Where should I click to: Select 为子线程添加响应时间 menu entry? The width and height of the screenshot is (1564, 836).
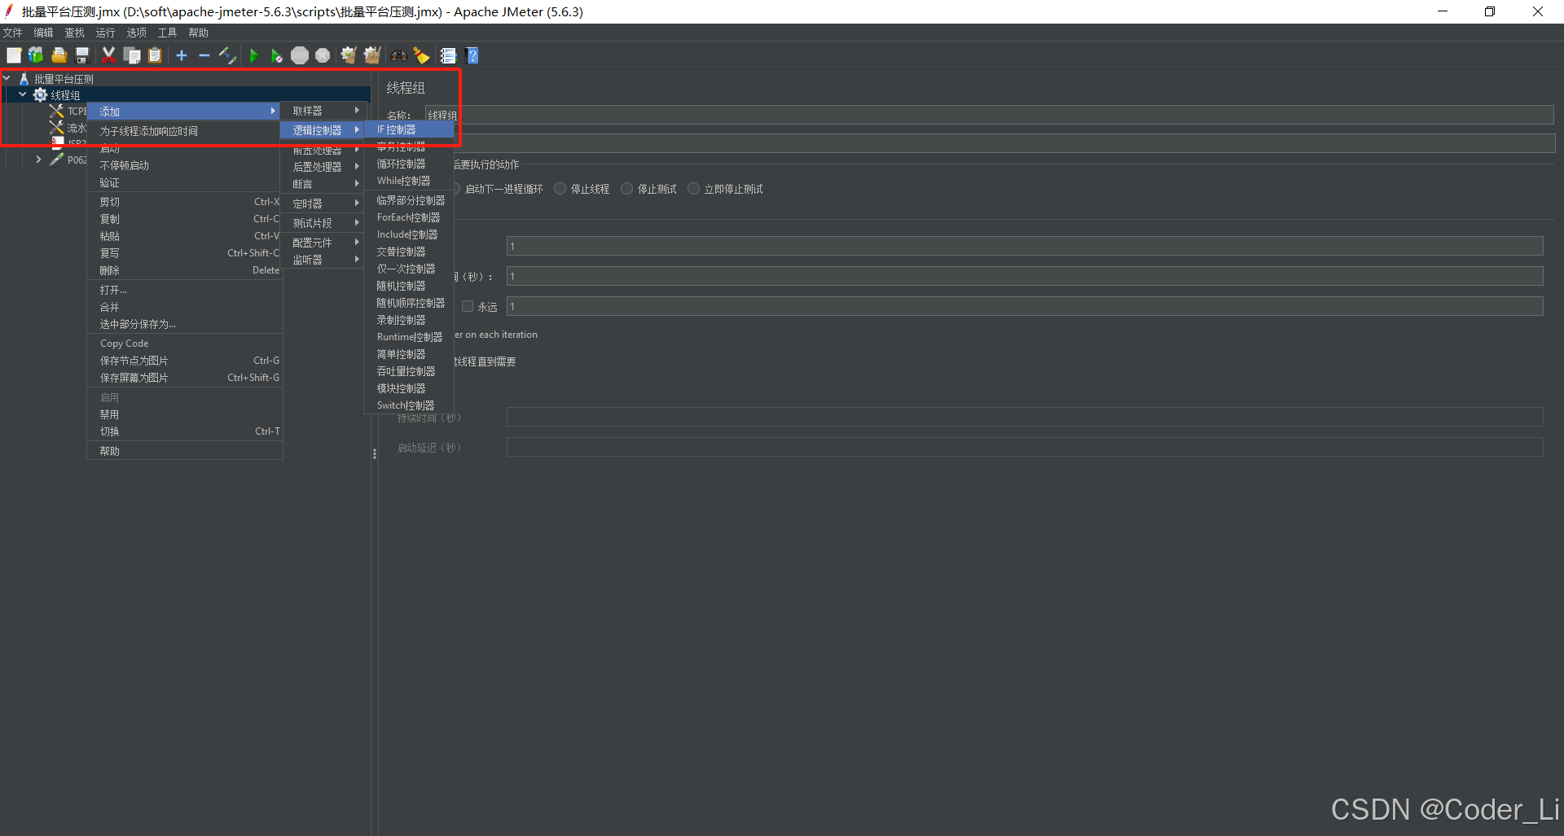185,131
